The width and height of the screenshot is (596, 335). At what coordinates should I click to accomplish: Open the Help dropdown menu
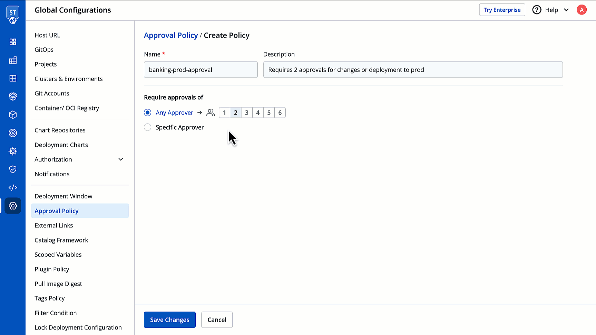coord(551,10)
